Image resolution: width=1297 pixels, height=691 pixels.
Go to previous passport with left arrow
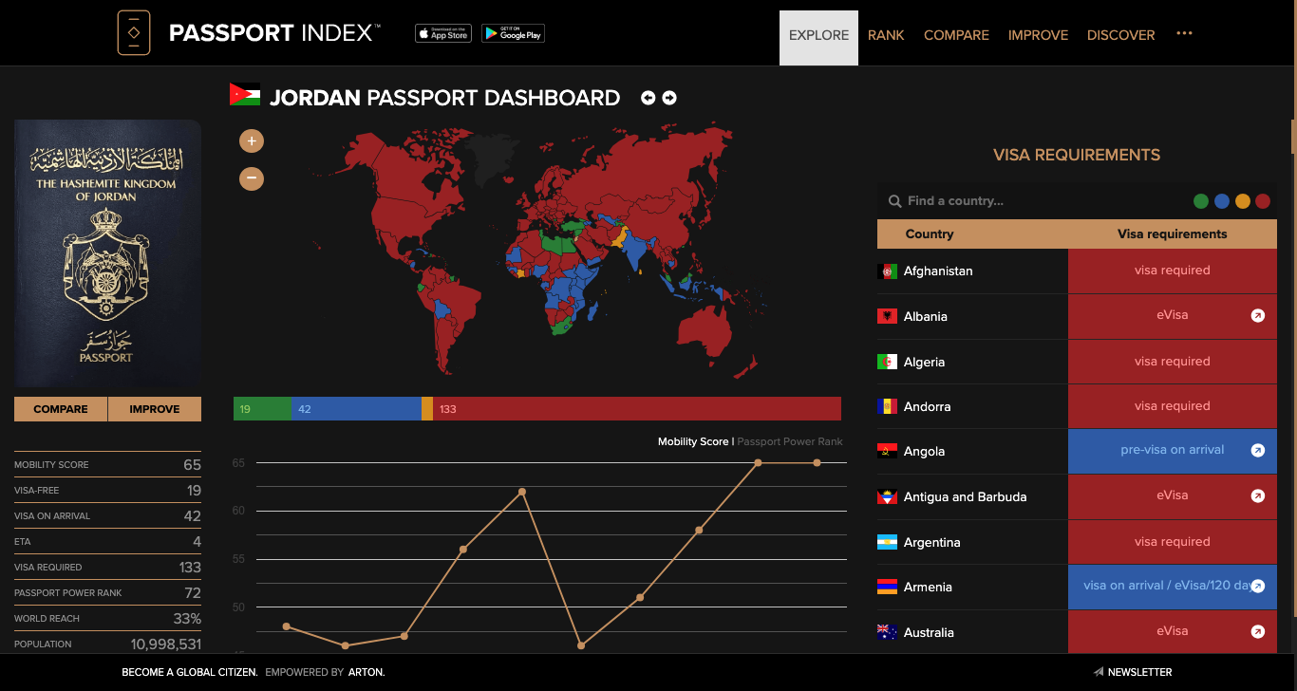(x=648, y=98)
